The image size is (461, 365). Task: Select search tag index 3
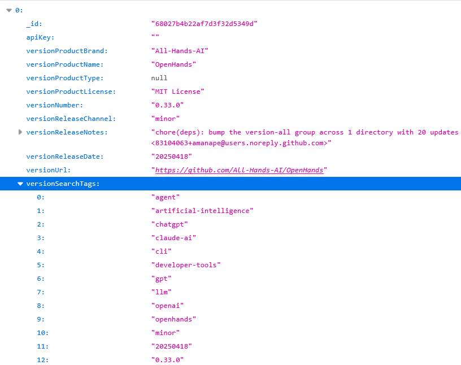[x=41, y=238]
